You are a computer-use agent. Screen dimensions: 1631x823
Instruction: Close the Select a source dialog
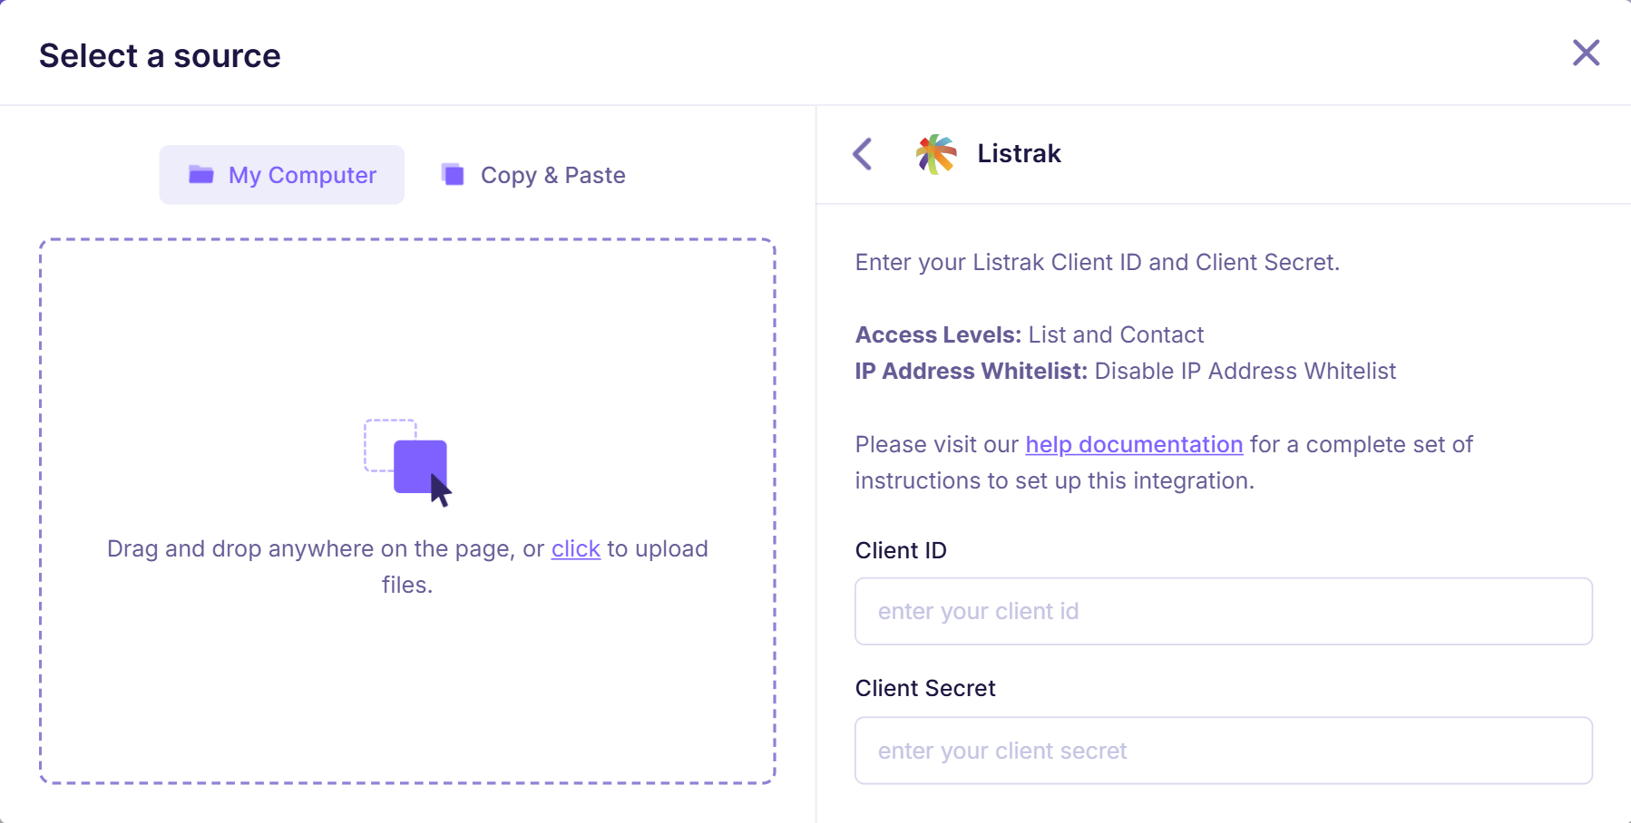pyautogui.click(x=1586, y=53)
